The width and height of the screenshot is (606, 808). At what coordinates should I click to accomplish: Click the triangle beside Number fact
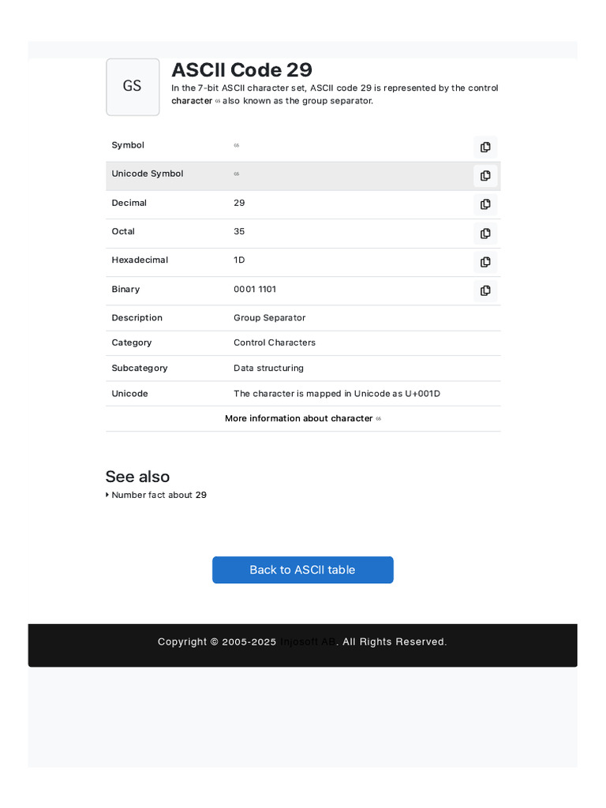[x=107, y=495]
